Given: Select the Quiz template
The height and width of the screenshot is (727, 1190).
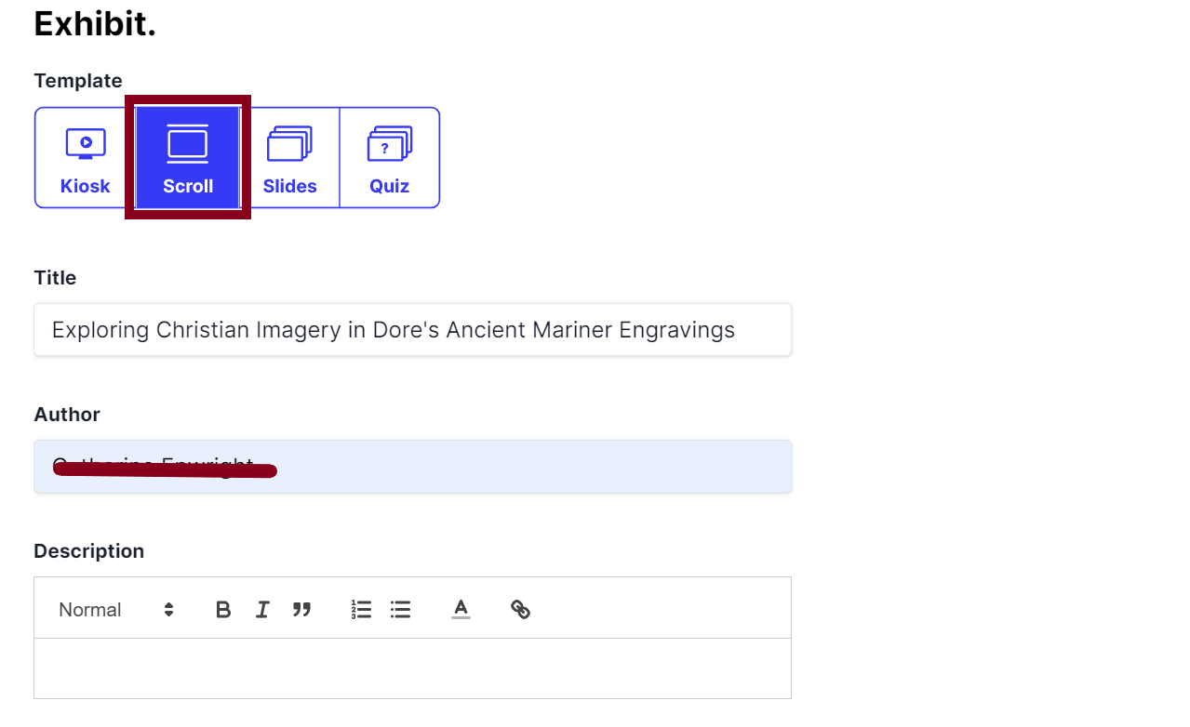Looking at the screenshot, I should pyautogui.click(x=389, y=158).
